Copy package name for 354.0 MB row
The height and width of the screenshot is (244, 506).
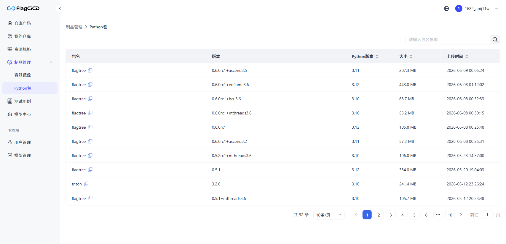coord(90,169)
